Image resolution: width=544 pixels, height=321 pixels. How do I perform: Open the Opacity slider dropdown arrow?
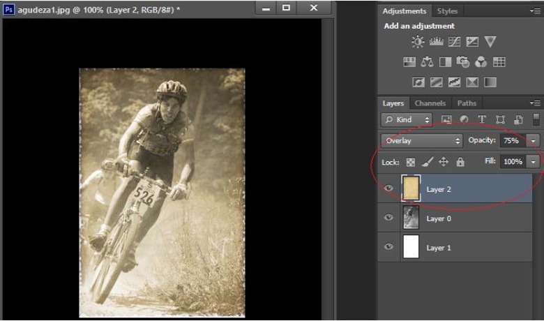[x=534, y=141]
